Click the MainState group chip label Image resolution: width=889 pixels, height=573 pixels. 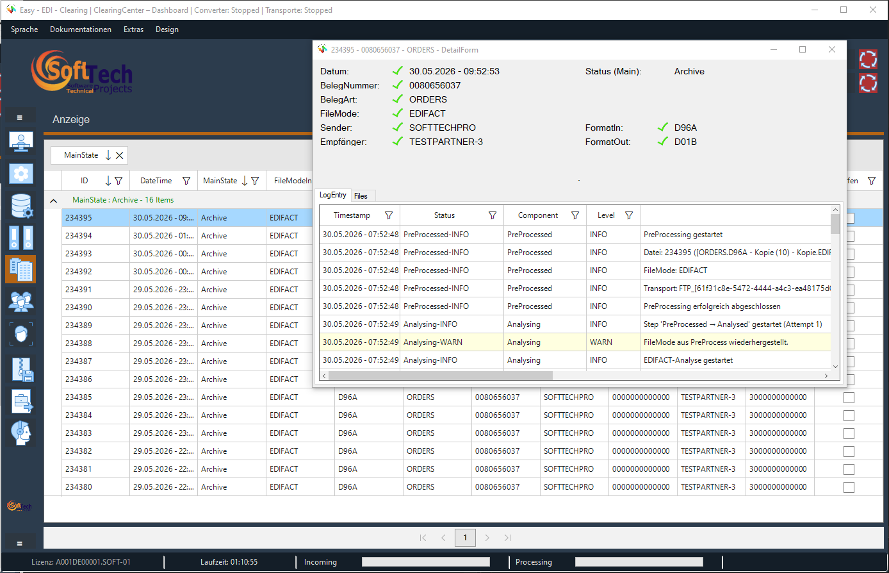[81, 155]
